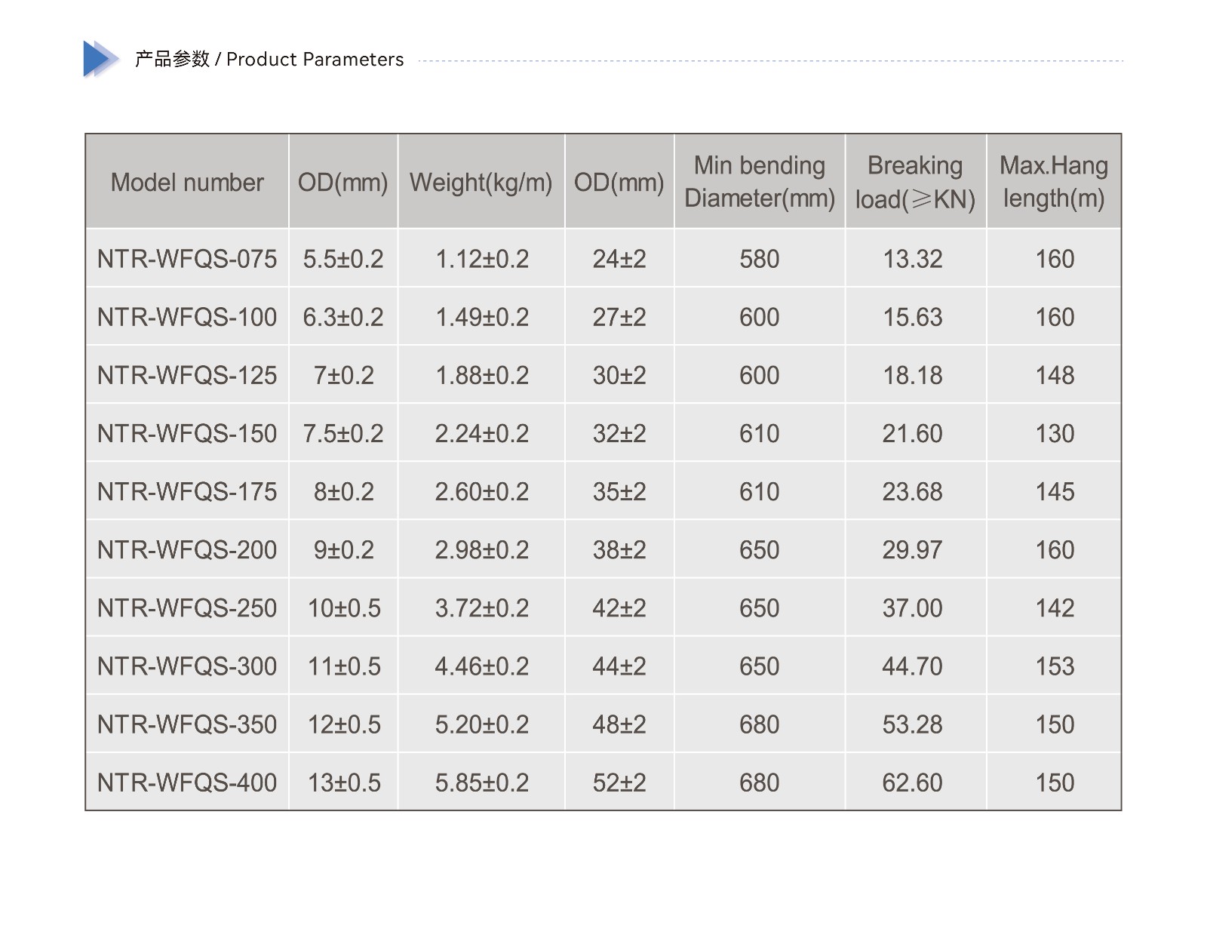Click the weight value 5.20±0.2
The height and width of the screenshot is (941, 1207).
pyautogui.click(x=482, y=724)
